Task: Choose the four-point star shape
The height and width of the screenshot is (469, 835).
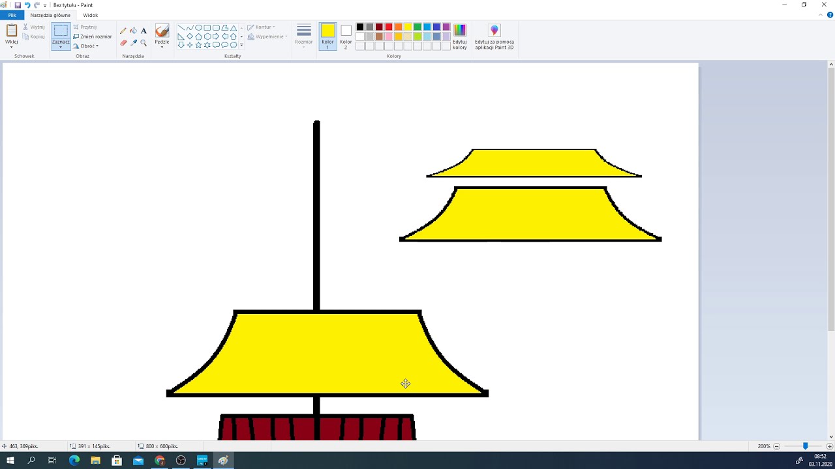Action: pos(190,45)
